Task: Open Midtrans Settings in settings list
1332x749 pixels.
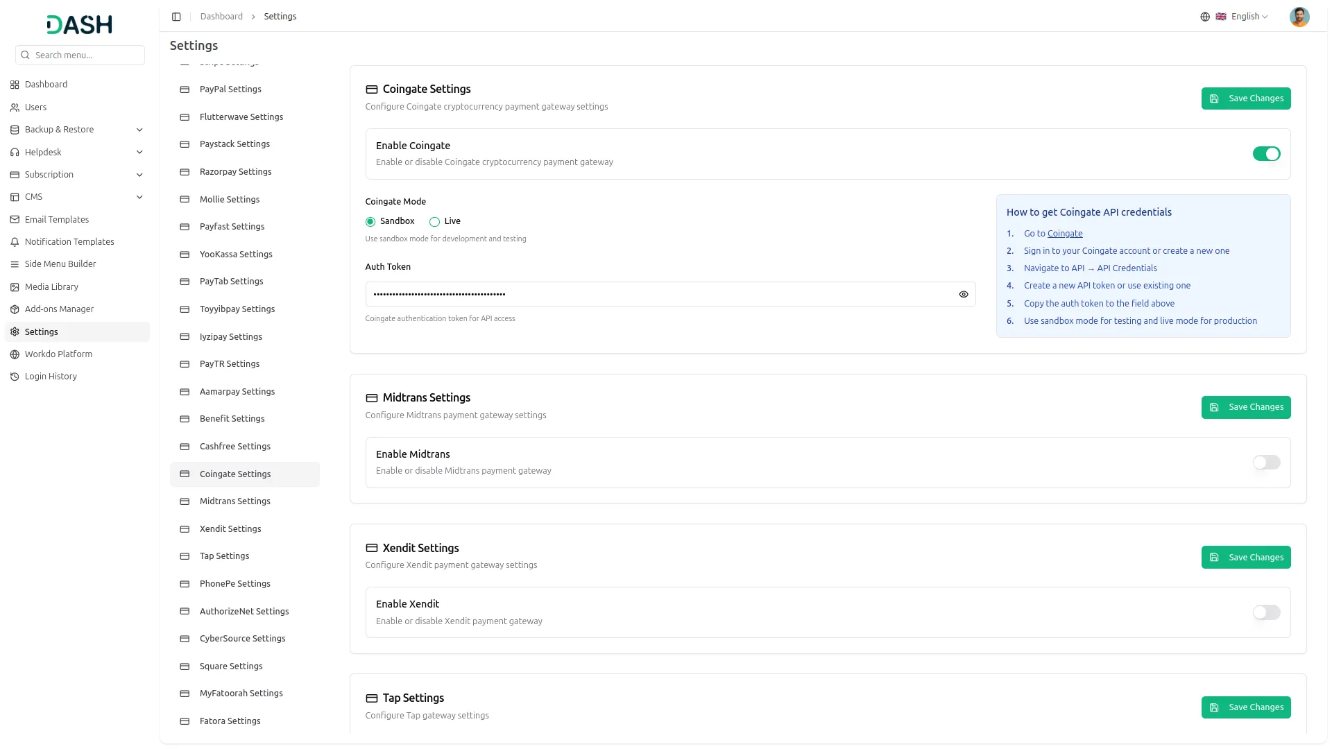Action: coord(245,501)
